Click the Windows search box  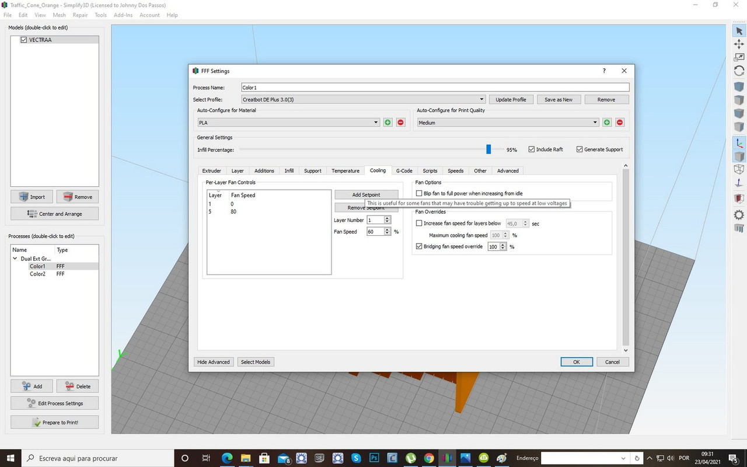click(98, 458)
